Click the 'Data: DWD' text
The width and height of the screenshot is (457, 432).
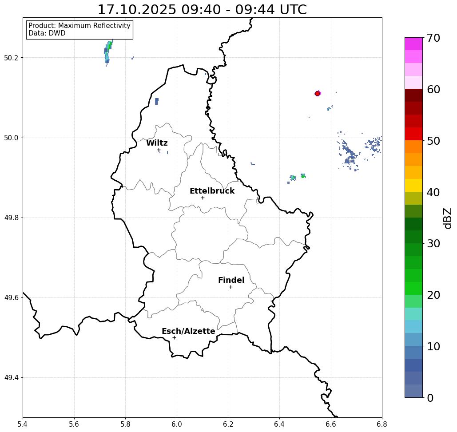(x=47, y=33)
